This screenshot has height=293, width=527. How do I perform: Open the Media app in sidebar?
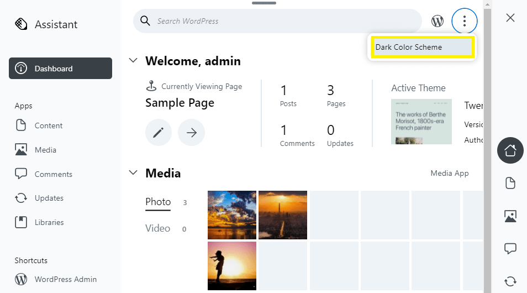point(45,150)
